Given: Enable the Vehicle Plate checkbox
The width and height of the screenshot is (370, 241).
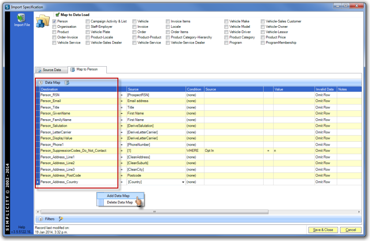Looking at the screenshot, I should pos(87,32).
